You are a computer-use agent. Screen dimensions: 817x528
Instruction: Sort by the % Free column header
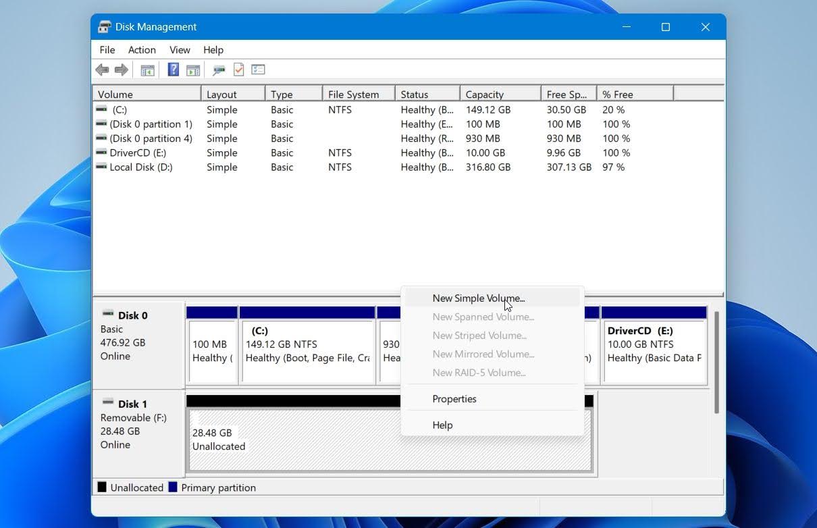635,95
